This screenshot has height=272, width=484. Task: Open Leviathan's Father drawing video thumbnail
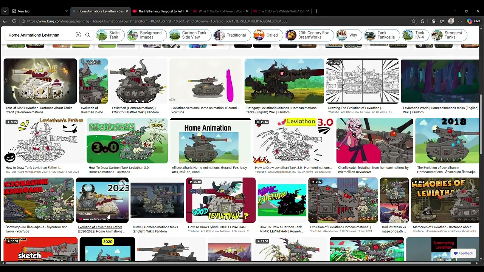(44, 141)
